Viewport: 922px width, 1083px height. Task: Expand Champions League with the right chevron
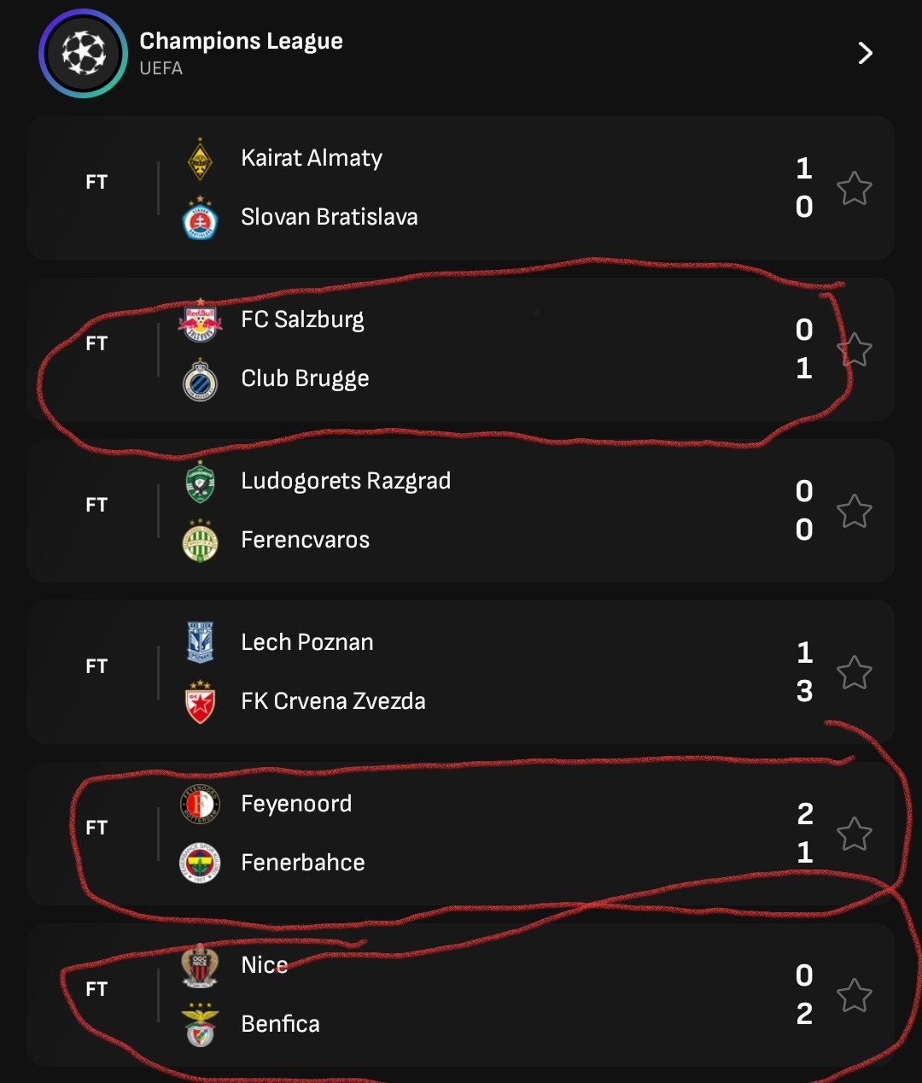tap(865, 53)
